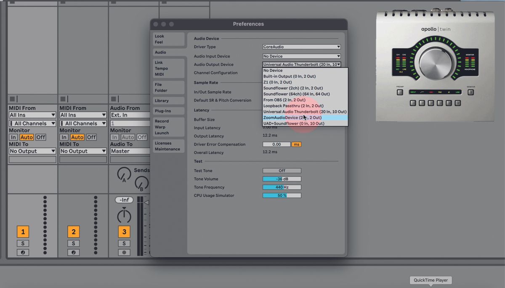Open the Record Warp Launch preferences tab
Screen dimensions: 505x288
coord(168,127)
